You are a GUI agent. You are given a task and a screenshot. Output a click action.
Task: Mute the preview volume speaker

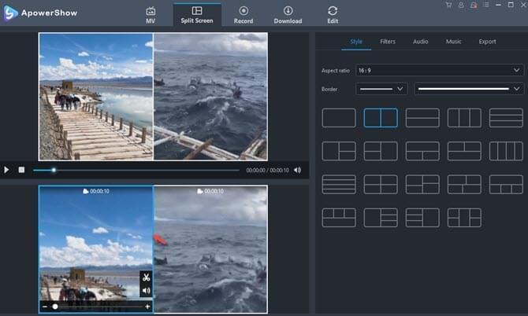point(297,170)
